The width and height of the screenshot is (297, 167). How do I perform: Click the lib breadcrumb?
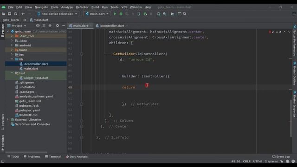point(25,19)
